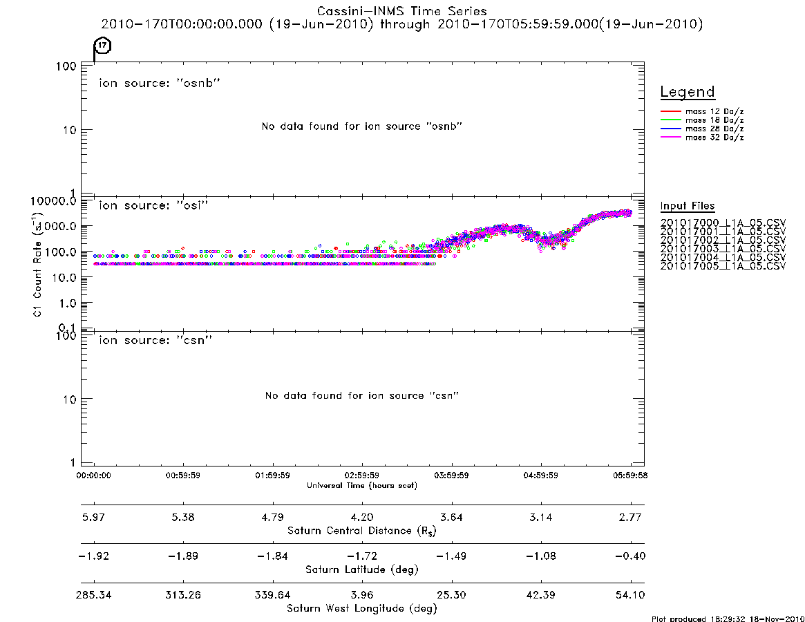Viewport: 805px width, 622px height.
Task: Click the 285.34 longitude value
Action: pos(93,595)
